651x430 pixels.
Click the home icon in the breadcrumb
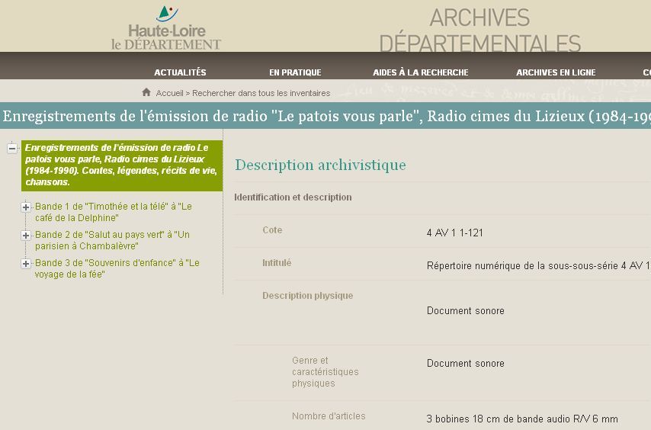coord(146,92)
